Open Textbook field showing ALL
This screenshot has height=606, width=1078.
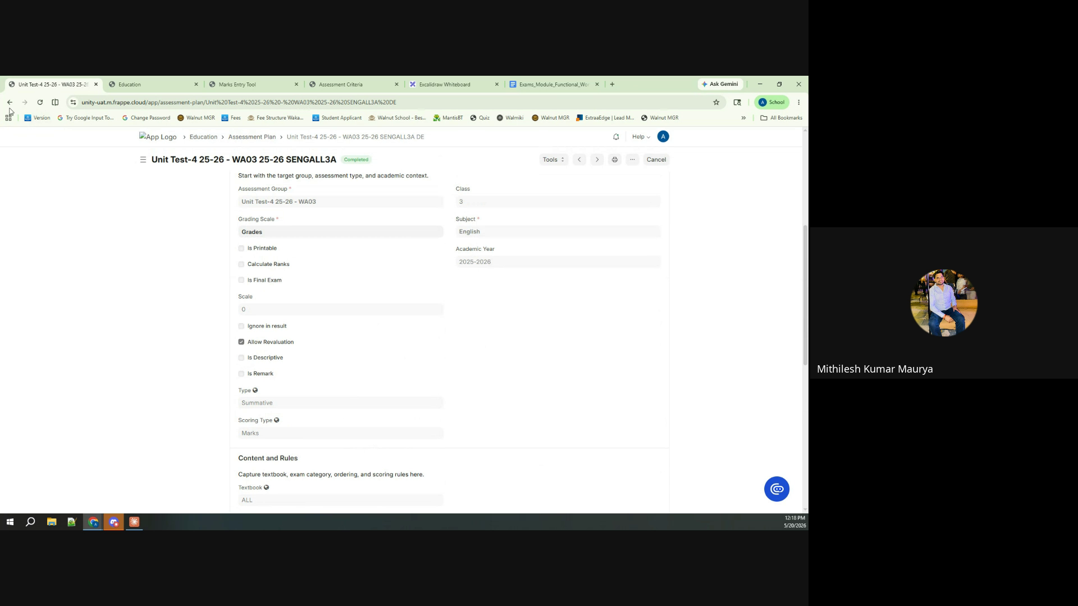pyautogui.click(x=341, y=500)
